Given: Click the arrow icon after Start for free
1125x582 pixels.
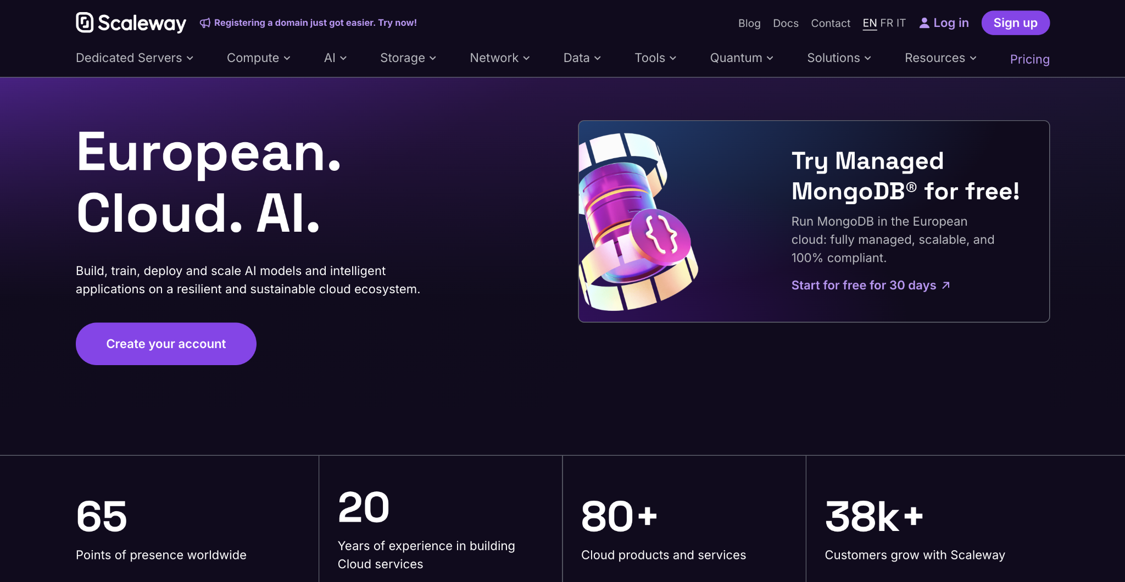Looking at the screenshot, I should click(946, 285).
